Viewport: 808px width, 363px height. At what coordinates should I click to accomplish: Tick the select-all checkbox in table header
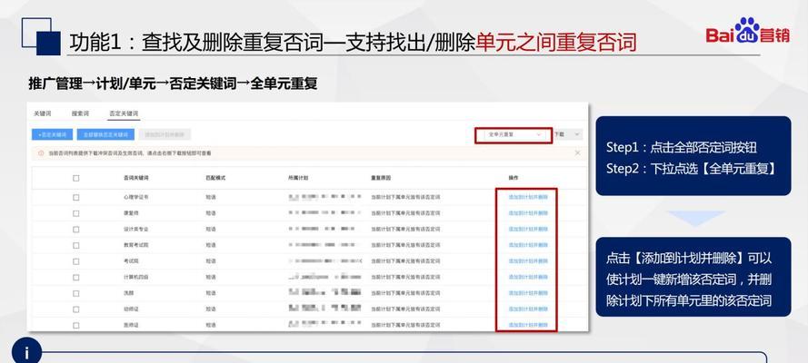[x=76, y=178]
